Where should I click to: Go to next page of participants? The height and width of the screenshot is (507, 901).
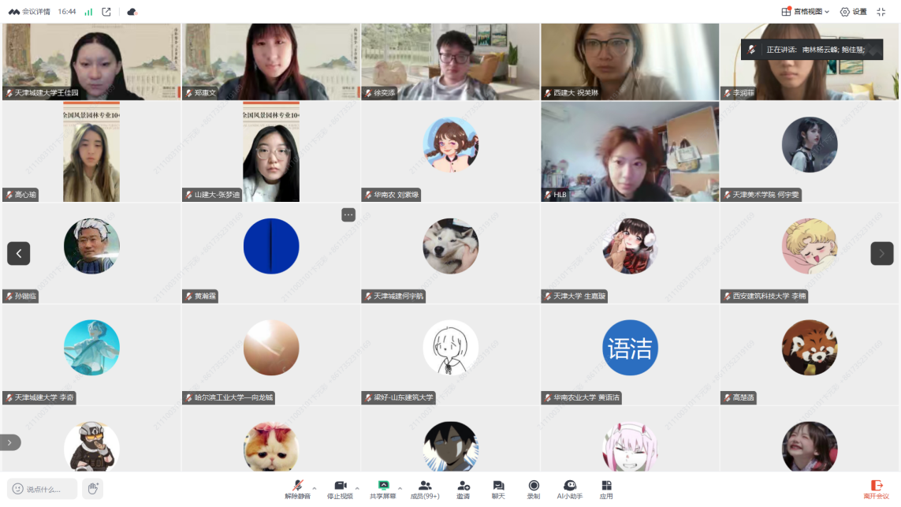881,253
